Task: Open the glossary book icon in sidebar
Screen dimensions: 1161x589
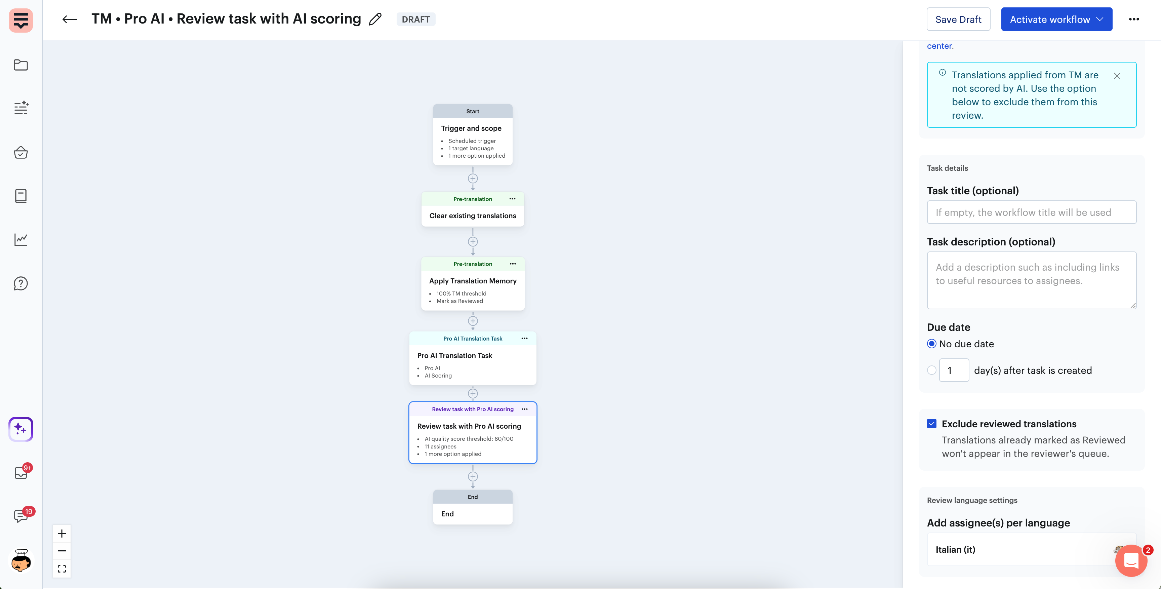Action: click(21, 196)
